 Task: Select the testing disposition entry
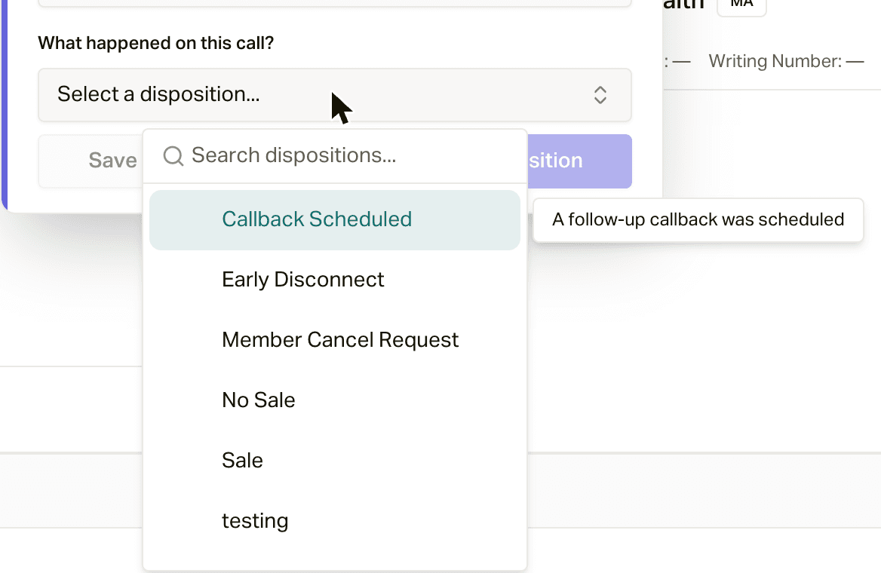pyautogui.click(x=335, y=521)
